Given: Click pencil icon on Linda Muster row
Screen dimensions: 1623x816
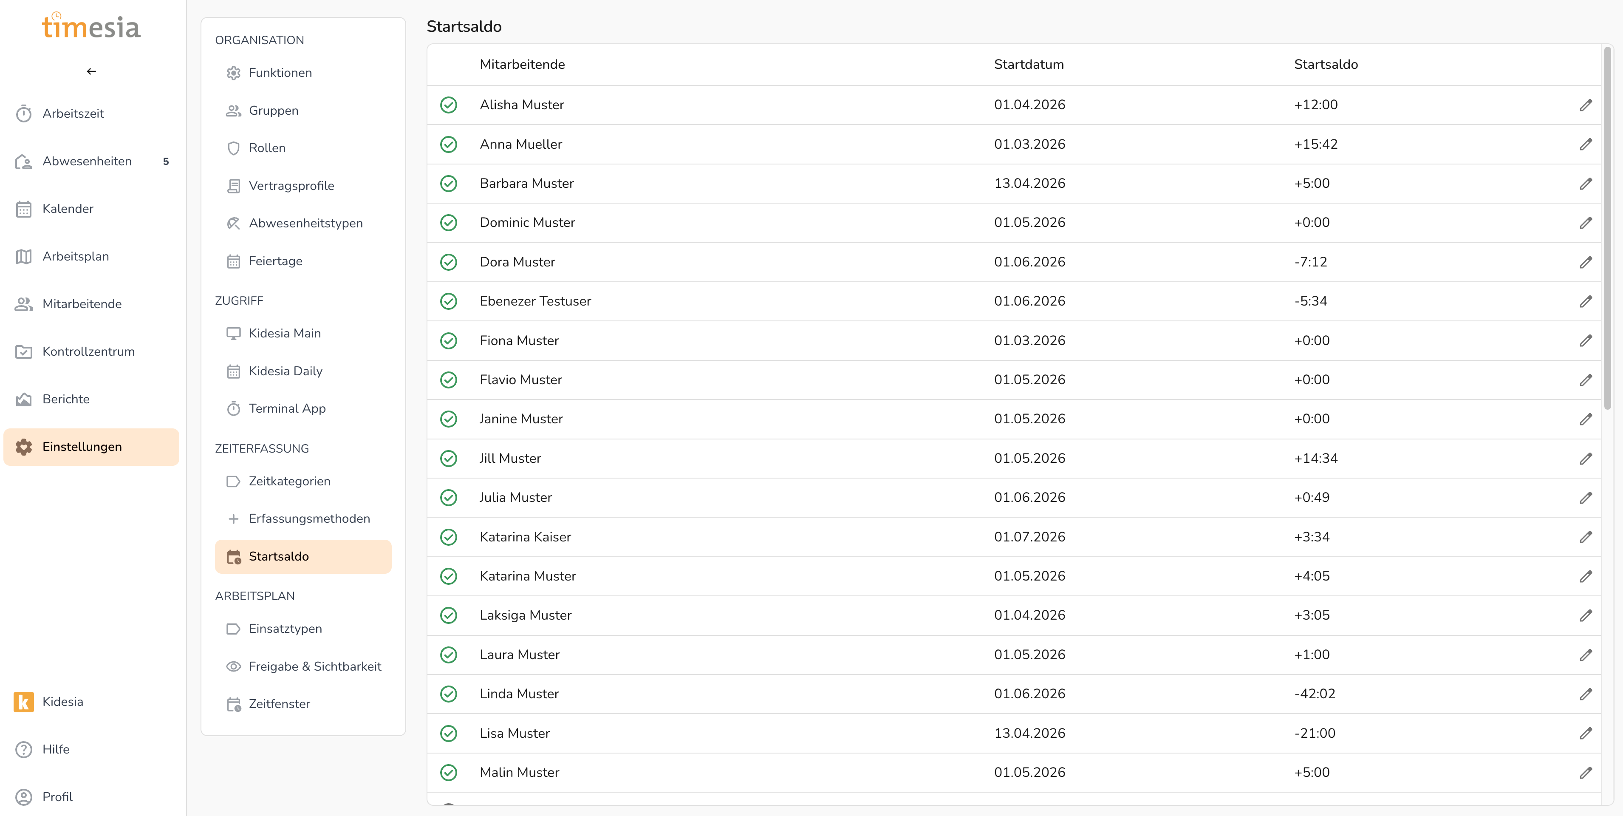Looking at the screenshot, I should point(1585,694).
